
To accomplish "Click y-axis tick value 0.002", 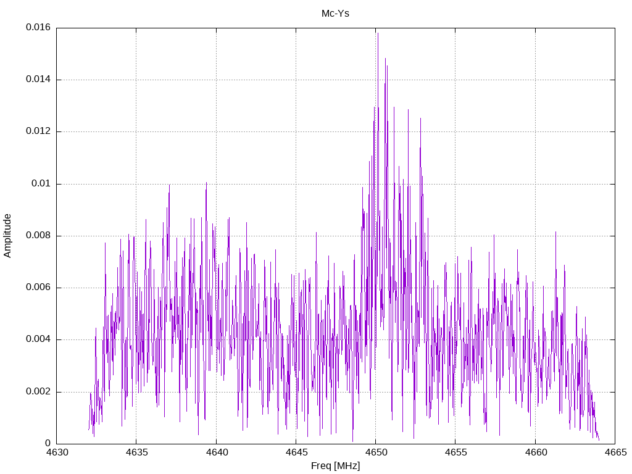I will [38, 392].
